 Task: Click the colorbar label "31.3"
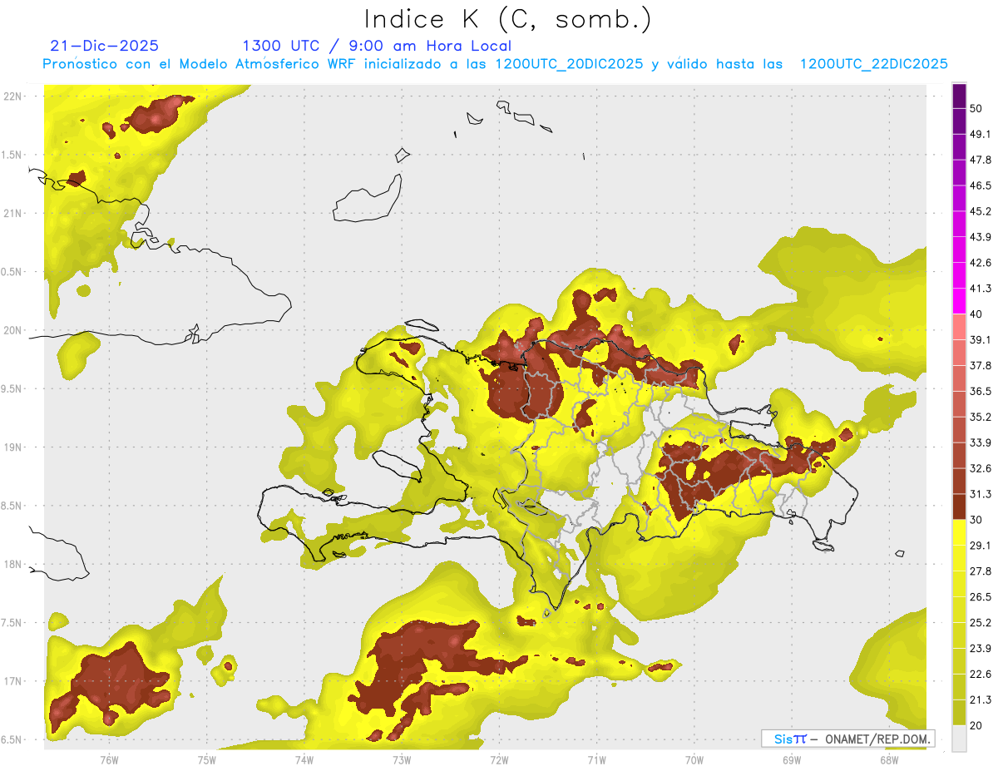click(x=981, y=494)
